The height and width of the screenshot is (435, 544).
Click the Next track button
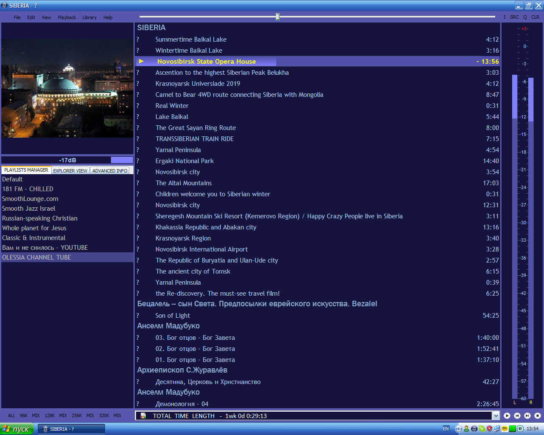pyautogui.click(x=527, y=416)
